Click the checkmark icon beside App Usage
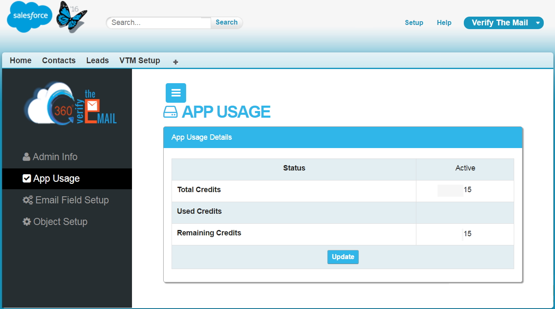This screenshot has width=555, height=309. tap(27, 178)
